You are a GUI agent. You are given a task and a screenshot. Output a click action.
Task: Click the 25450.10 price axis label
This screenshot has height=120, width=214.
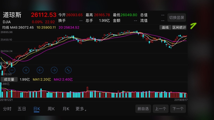pos(6,40)
